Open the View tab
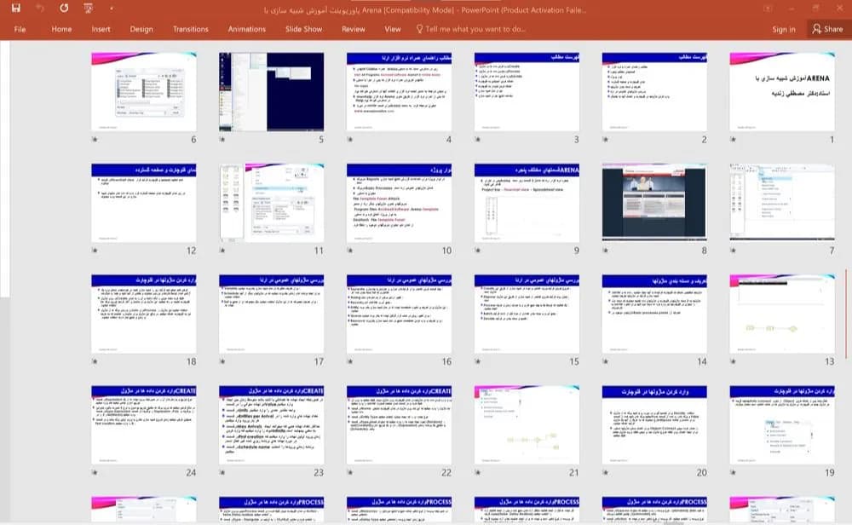 pyautogui.click(x=393, y=29)
